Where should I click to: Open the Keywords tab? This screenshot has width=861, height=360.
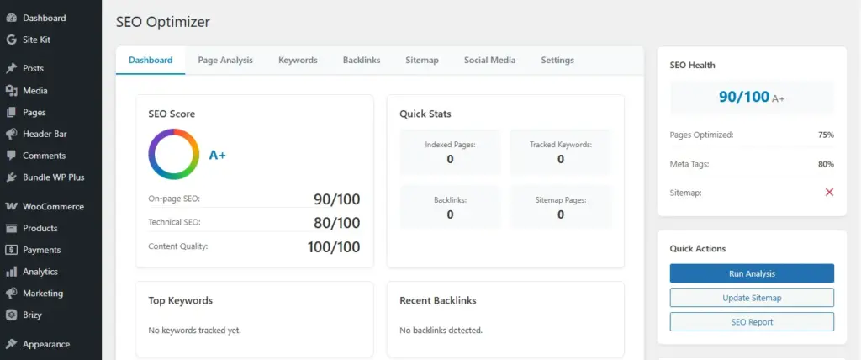click(x=298, y=60)
